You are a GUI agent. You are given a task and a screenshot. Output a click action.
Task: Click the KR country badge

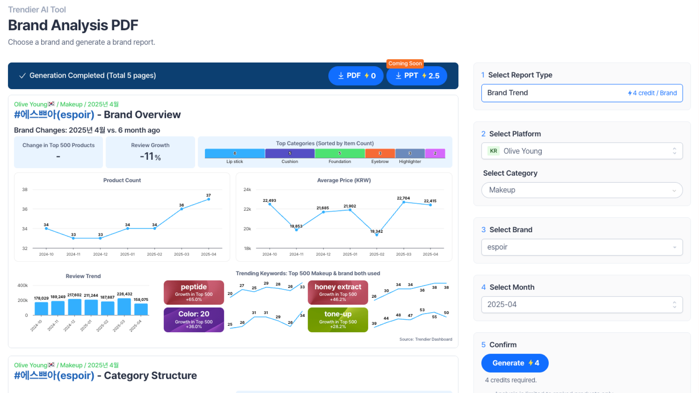click(493, 151)
